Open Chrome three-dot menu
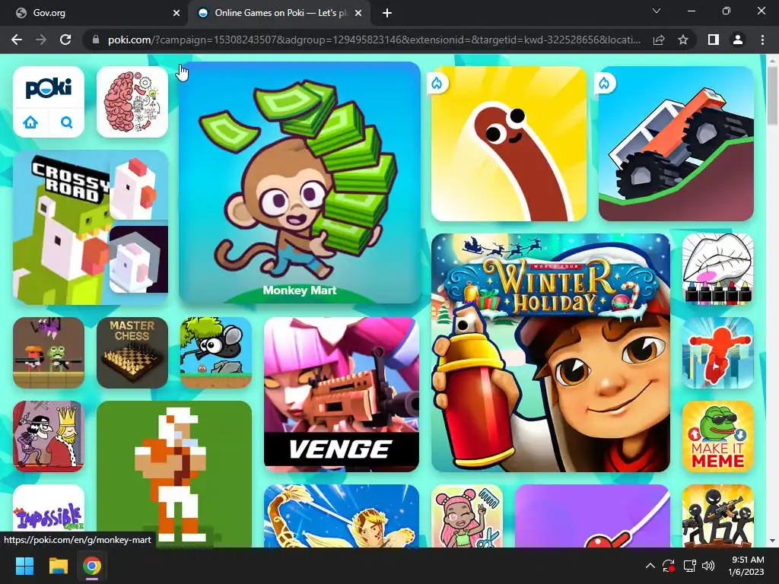Image resolution: width=779 pixels, height=584 pixels. pyautogui.click(x=762, y=40)
